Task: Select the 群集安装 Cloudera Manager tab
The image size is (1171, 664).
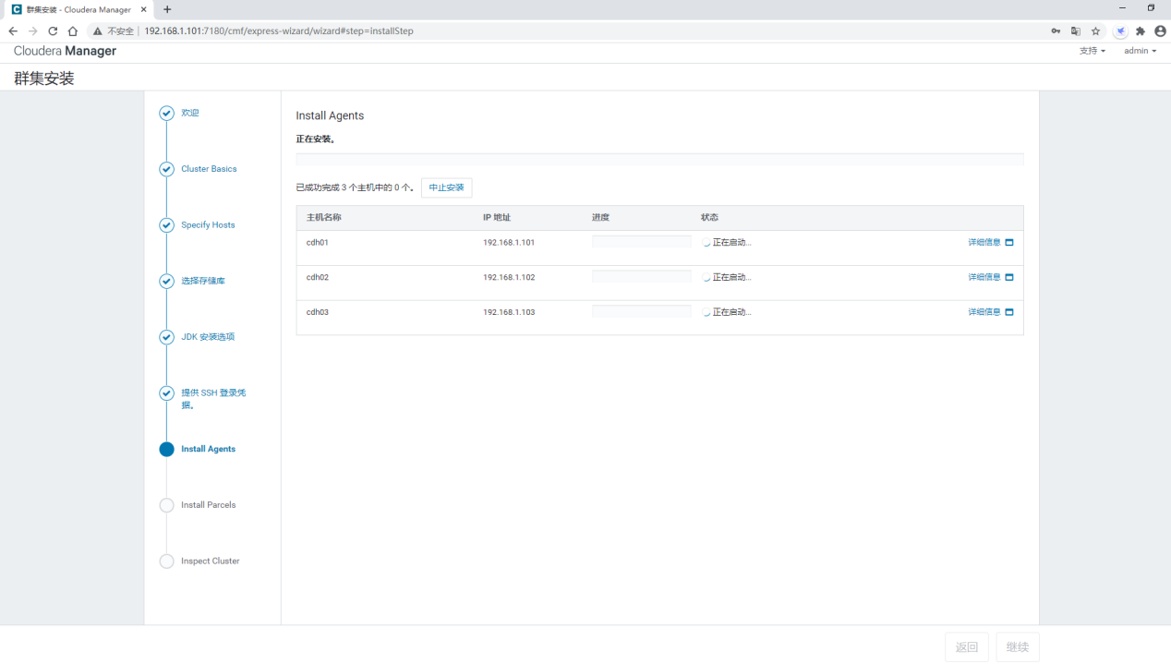Action: click(78, 9)
